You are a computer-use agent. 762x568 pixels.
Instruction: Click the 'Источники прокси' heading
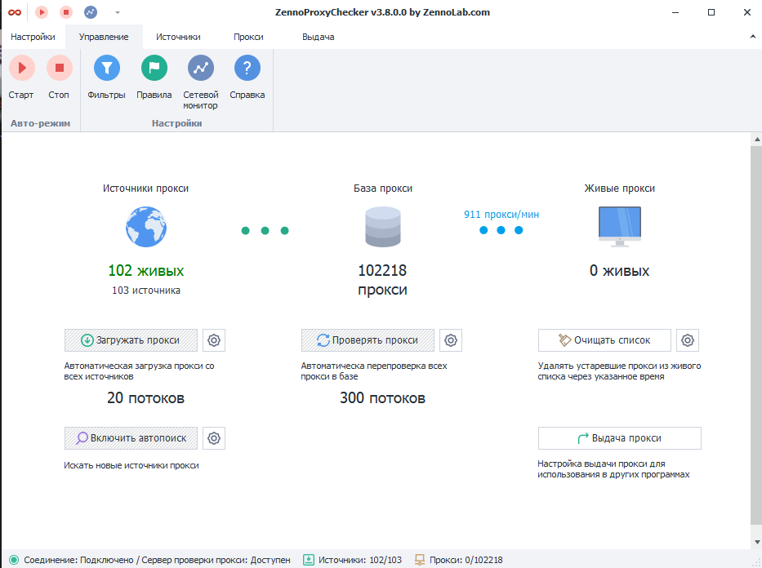coord(146,189)
